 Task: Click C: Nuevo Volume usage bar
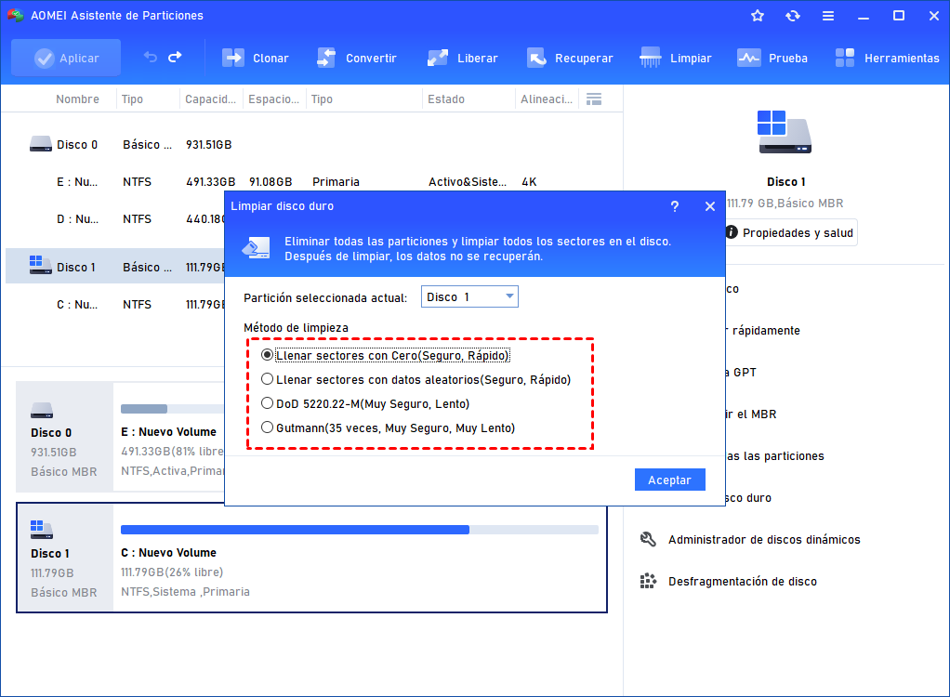click(x=359, y=530)
